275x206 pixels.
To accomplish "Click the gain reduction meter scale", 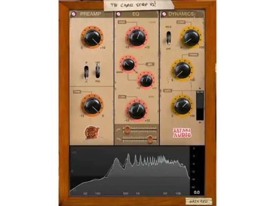I will pos(193,168).
